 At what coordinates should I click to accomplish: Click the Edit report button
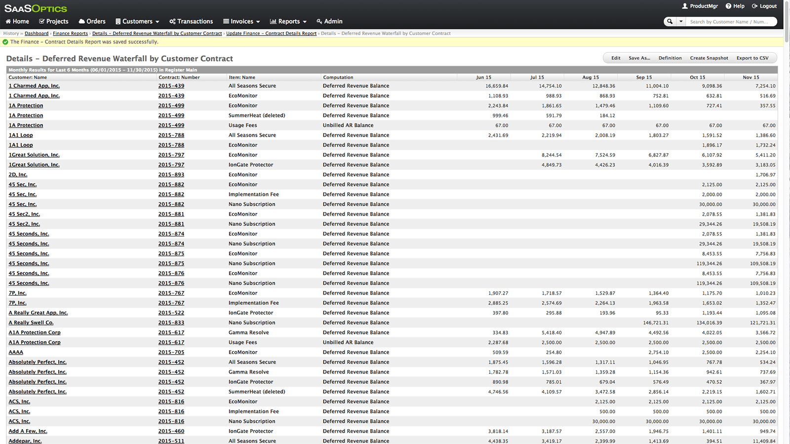point(615,58)
